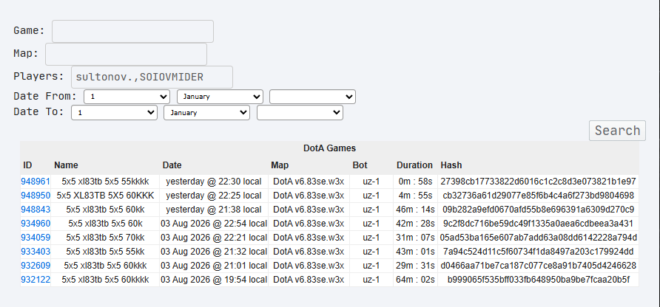
Task: Open the Date From day dropdown
Action: 127,97
